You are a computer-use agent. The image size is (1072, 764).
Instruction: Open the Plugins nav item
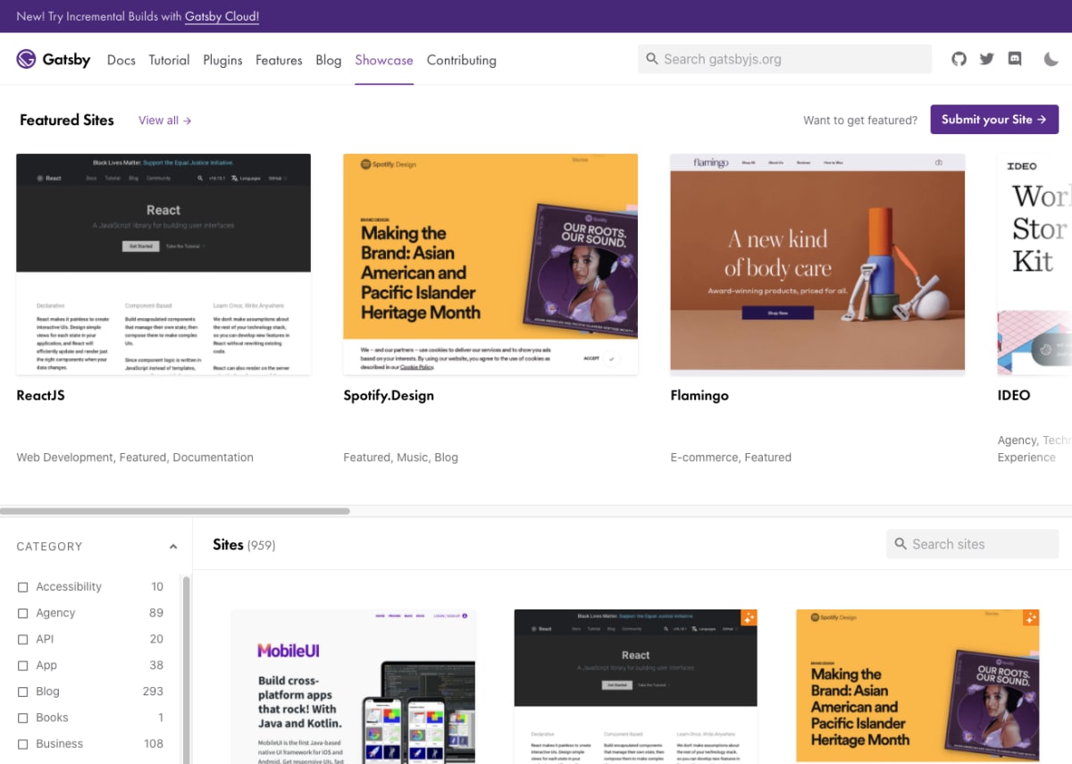tap(222, 60)
